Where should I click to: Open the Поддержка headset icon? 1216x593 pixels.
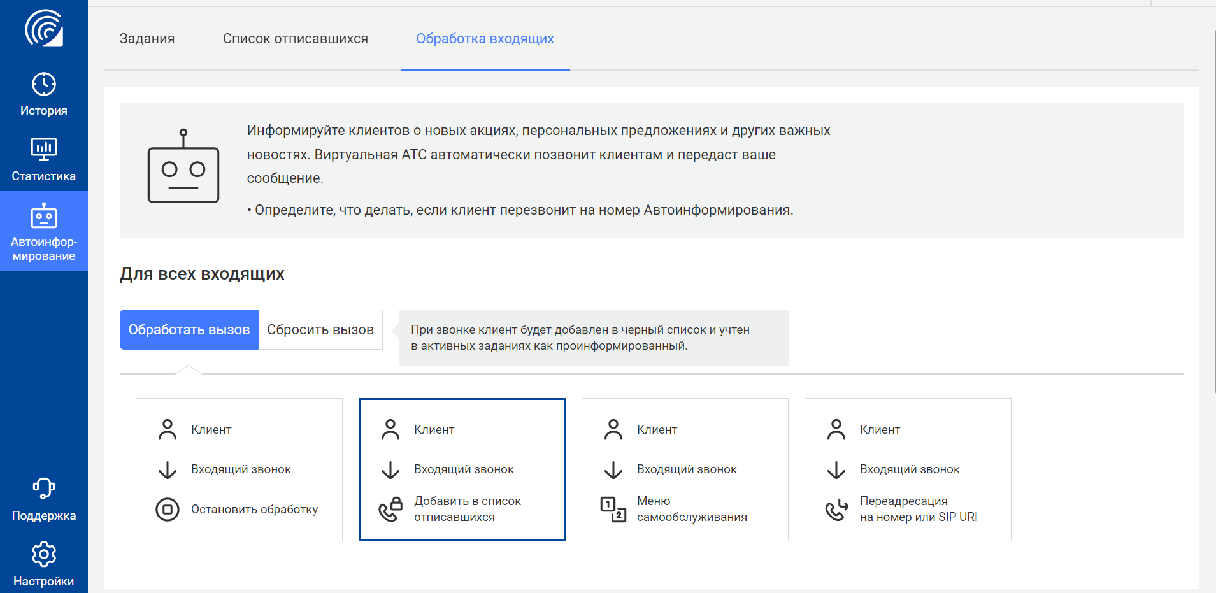tap(44, 489)
